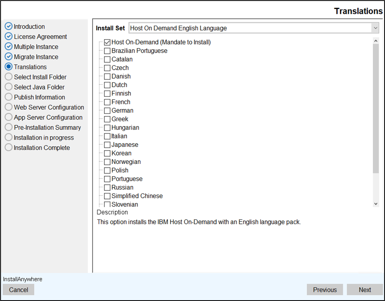This screenshot has height=301, width=385.
Task: Click the scroll down arrow in language list
Action: coord(376,204)
